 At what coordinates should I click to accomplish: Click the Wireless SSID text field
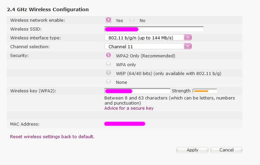click(154, 29)
